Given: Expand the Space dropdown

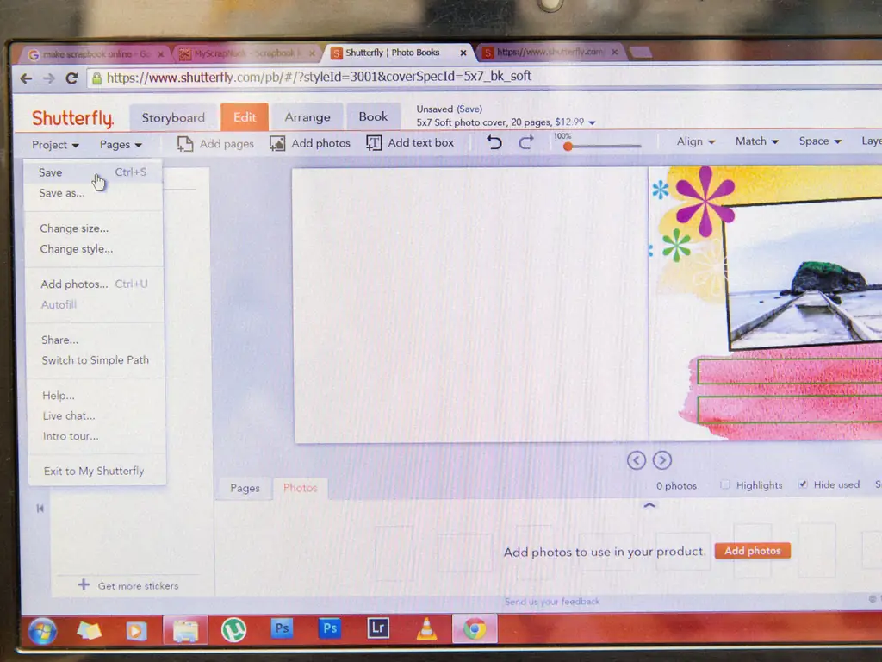Looking at the screenshot, I should pos(820,141).
